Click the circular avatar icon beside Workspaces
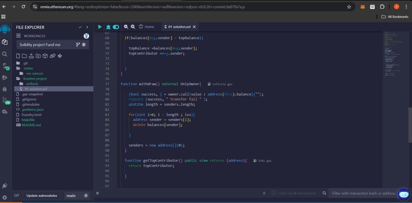This screenshot has width=412, height=203. point(86,36)
